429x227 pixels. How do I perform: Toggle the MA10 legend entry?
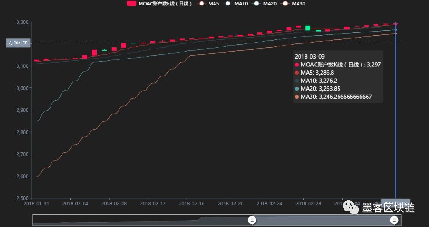pyautogui.click(x=228, y=4)
